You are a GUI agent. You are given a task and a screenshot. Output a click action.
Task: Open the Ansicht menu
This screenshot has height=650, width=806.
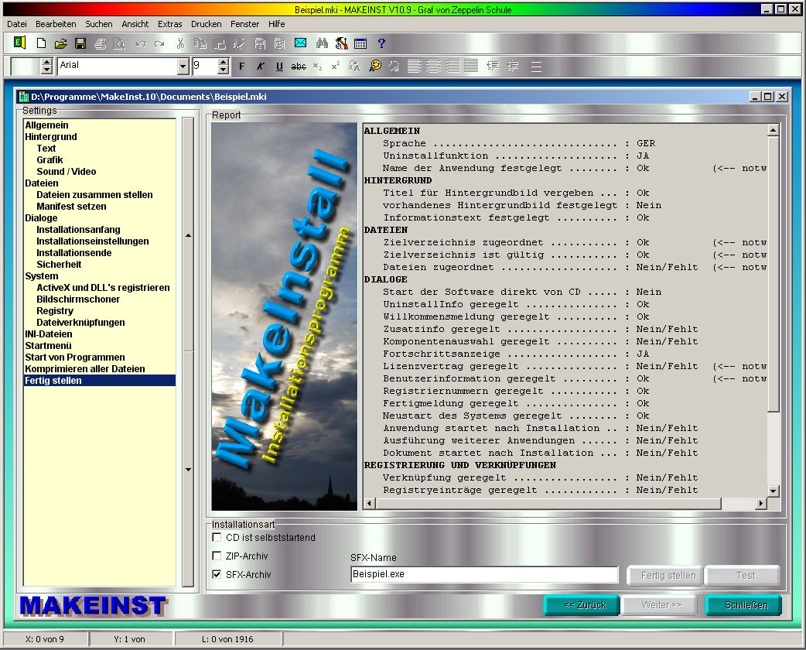[135, 24]
